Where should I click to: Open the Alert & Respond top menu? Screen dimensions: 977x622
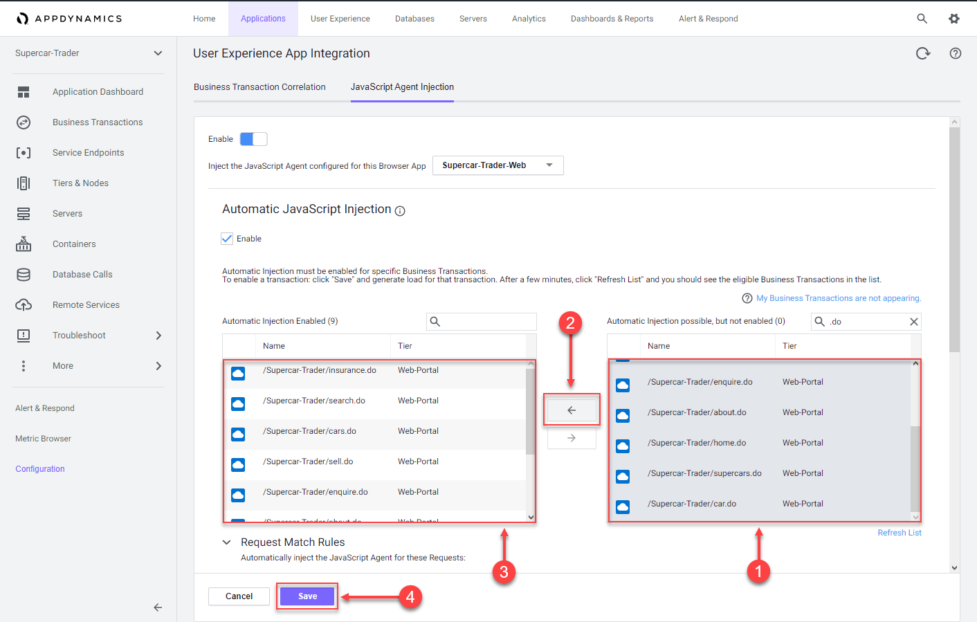pos(708,19)
